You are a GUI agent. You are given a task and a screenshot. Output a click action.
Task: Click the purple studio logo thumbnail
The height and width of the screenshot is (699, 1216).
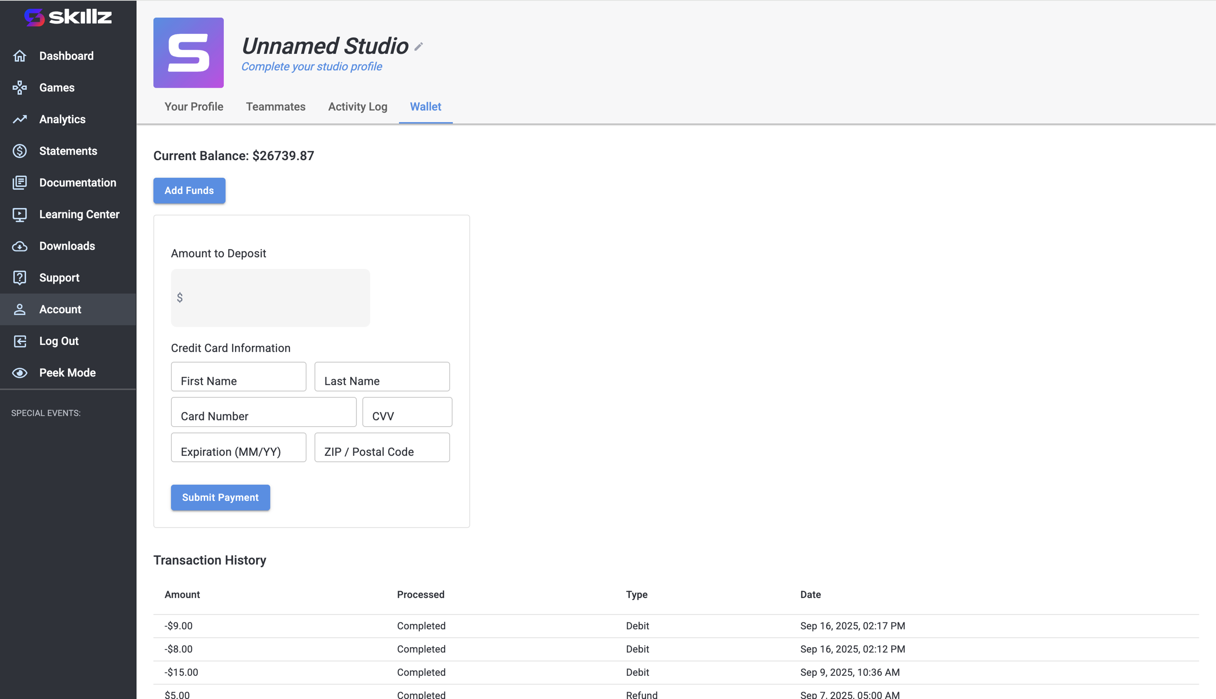click(188, 53)
